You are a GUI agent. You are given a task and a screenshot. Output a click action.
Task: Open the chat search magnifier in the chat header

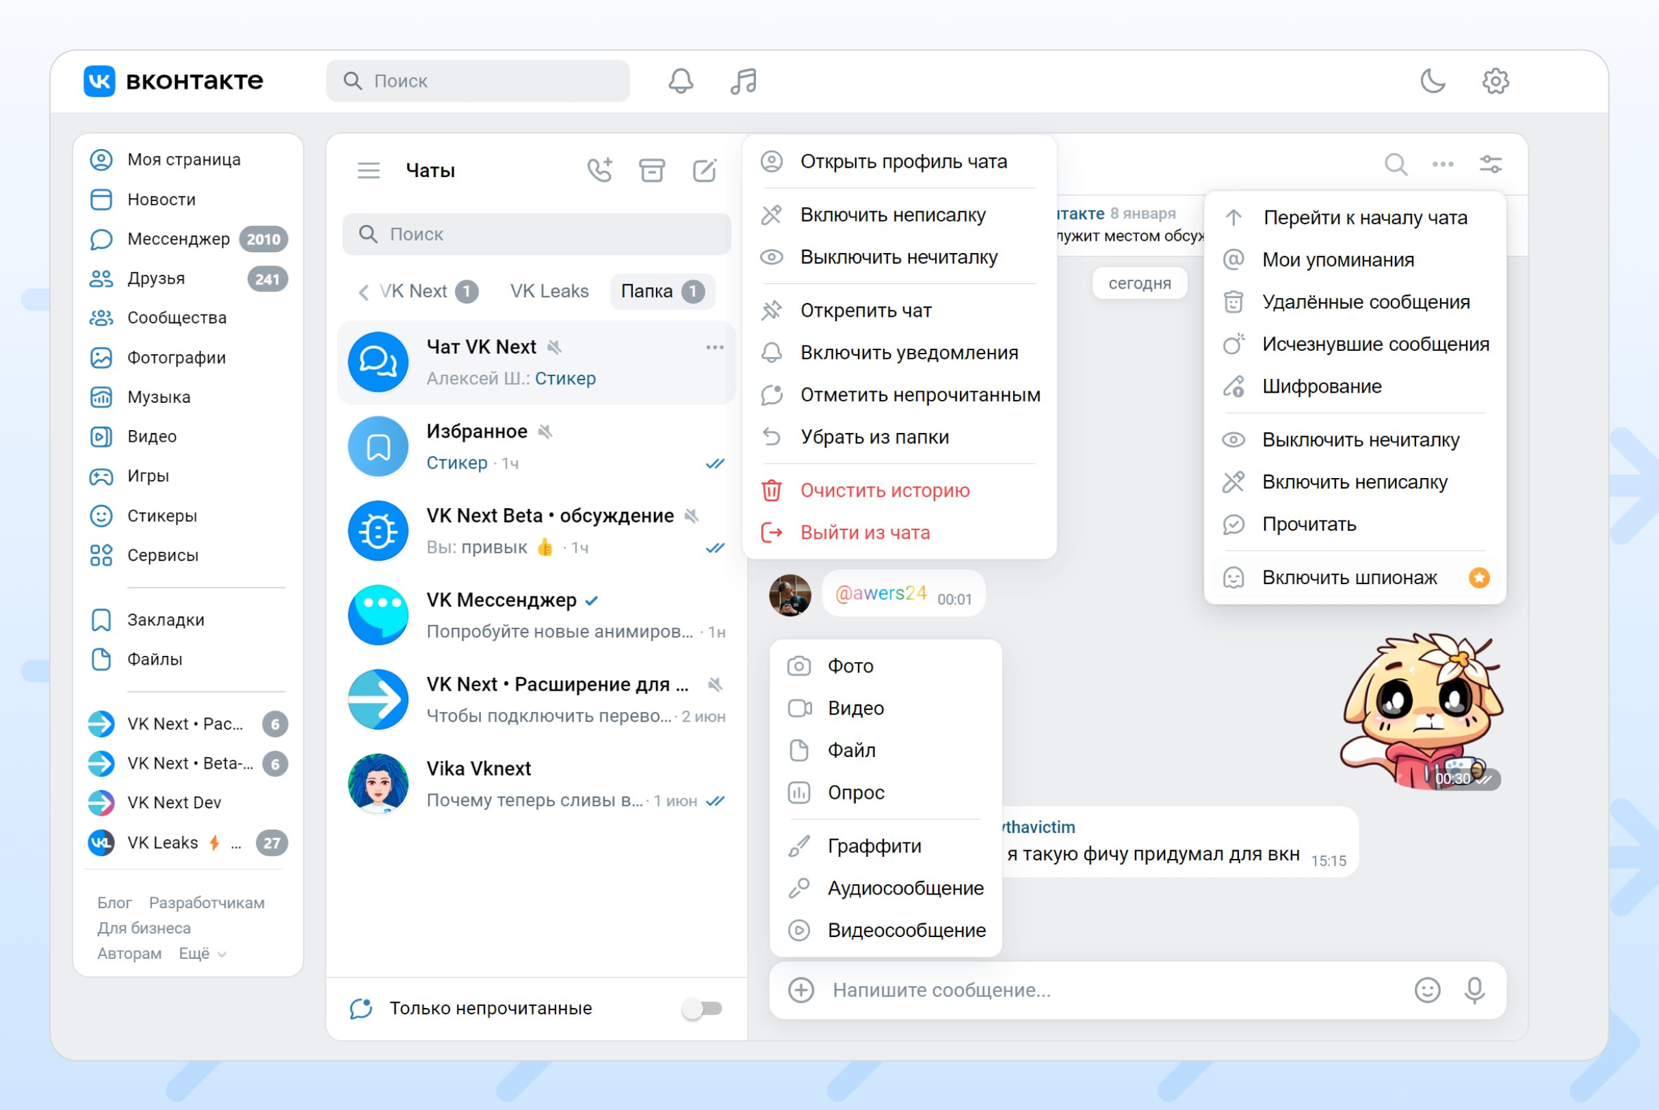(x=1396, y=164)
